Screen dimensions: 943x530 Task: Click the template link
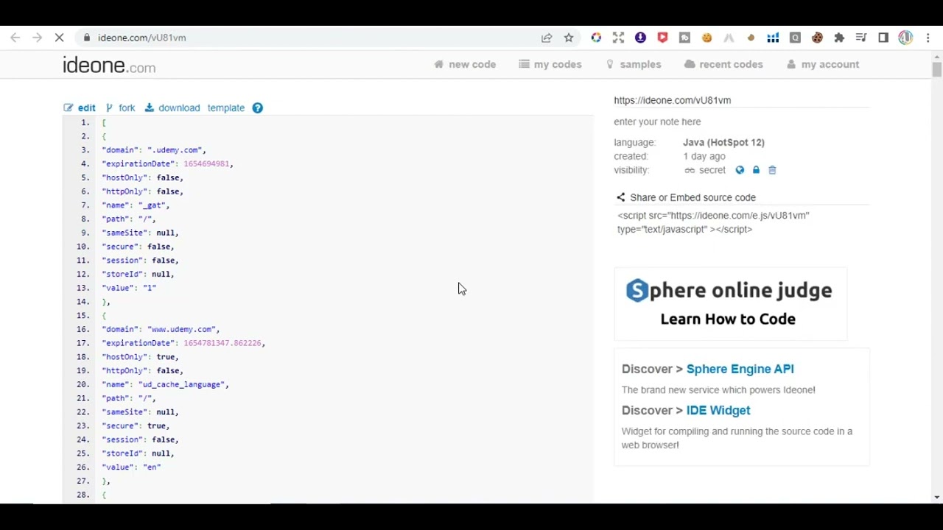click(x=226, y=108)
